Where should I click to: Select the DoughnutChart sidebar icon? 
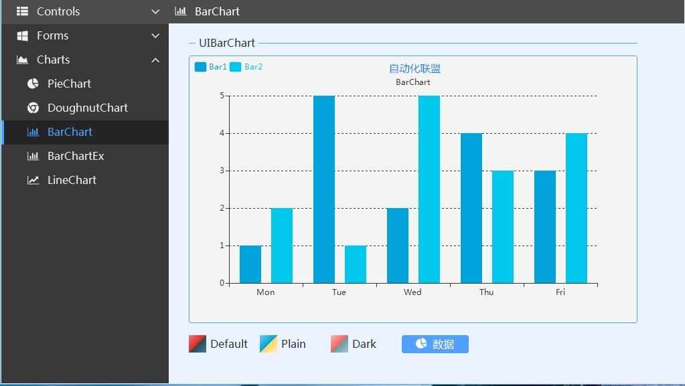[33, 108]
